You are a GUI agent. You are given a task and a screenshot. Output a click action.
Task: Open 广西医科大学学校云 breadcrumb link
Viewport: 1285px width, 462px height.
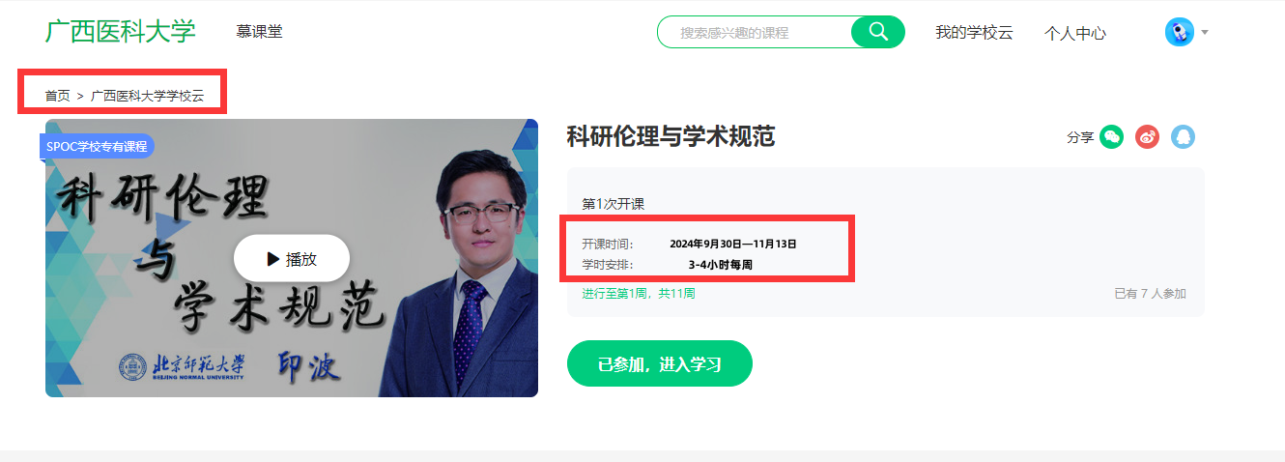point(148,96)
